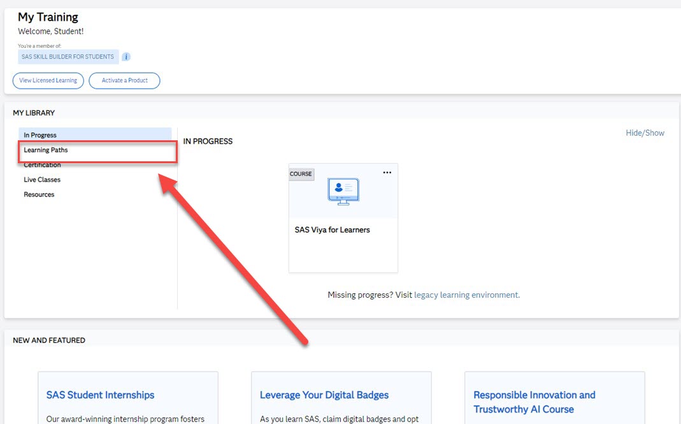This screenshot has width=681, height=424.
Task: Click the My Training heading
Action: [x=48, y=17]
